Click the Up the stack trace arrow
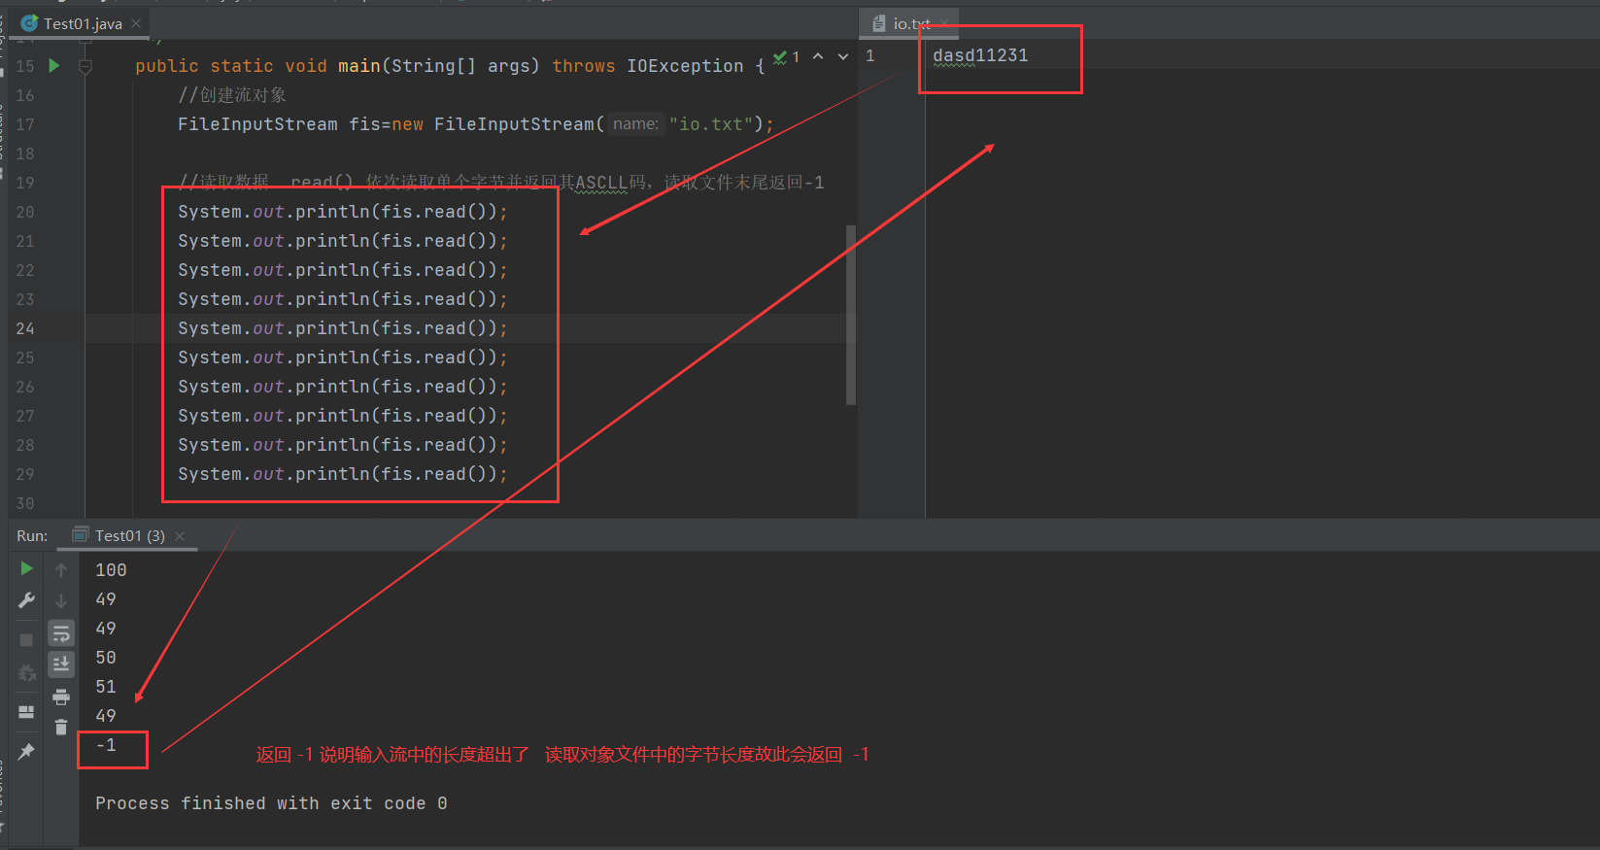This screenshot has height=850, width=1600. tap(61, 570)
